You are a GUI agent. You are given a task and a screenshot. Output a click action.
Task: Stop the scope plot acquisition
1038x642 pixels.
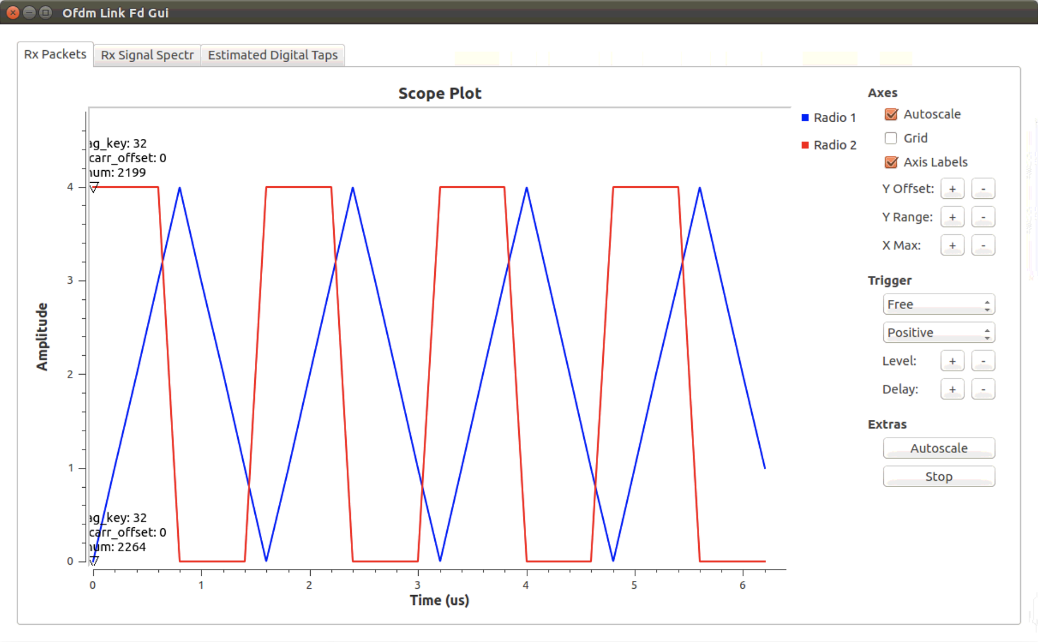click(x=938, y=477)
